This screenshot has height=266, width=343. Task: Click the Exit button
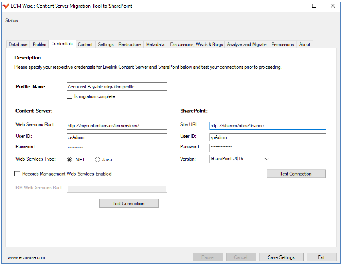point(321,257)
